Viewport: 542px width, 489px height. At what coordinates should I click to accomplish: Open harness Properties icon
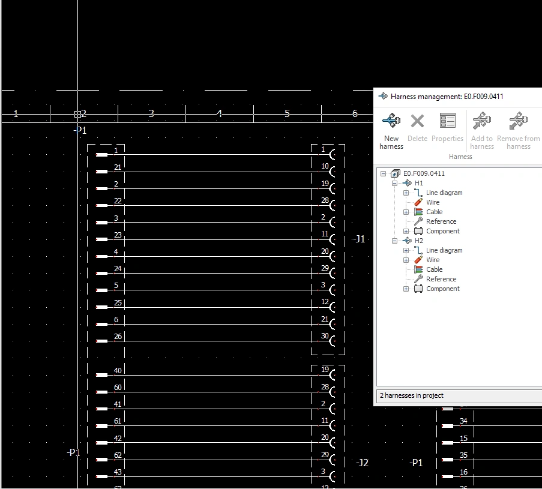[x=447, y=121]
